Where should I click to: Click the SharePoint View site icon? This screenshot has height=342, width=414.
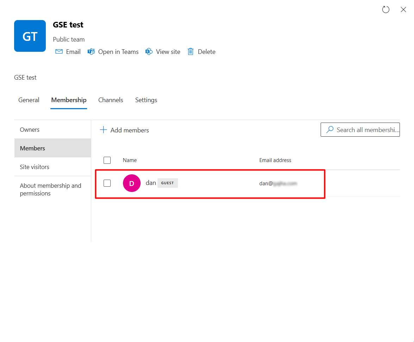pos(149,52)
